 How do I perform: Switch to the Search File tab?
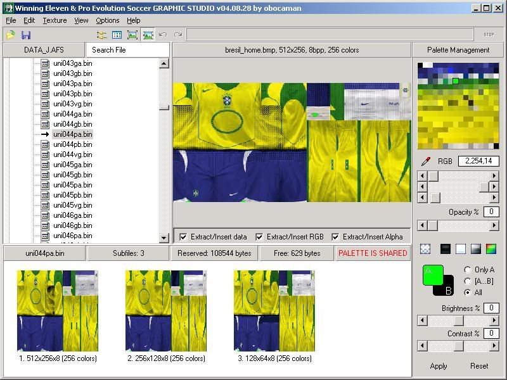pyautogui.click(x=127, y=50)
